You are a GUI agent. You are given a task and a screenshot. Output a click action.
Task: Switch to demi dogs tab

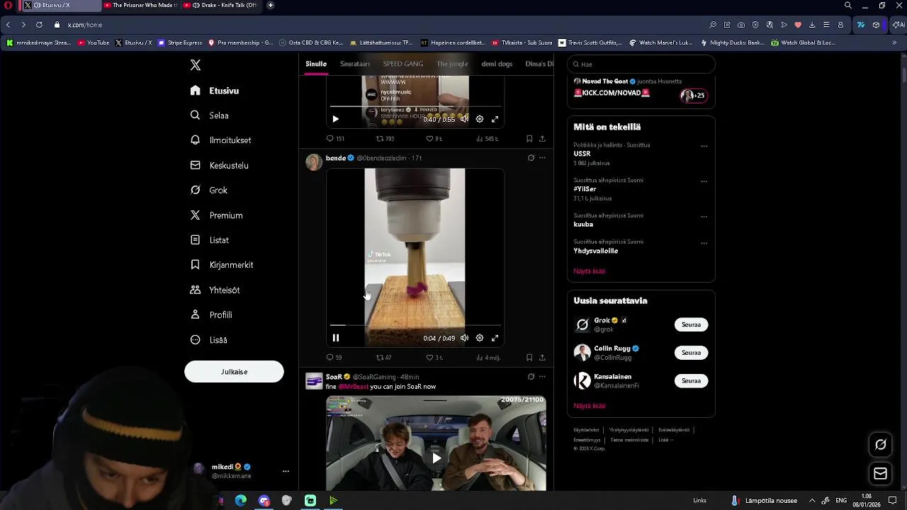coord(497,64)
